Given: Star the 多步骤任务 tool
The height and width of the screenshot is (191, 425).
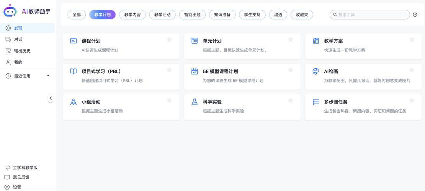Looking at the screenshot, I should (x=412, y=100).
